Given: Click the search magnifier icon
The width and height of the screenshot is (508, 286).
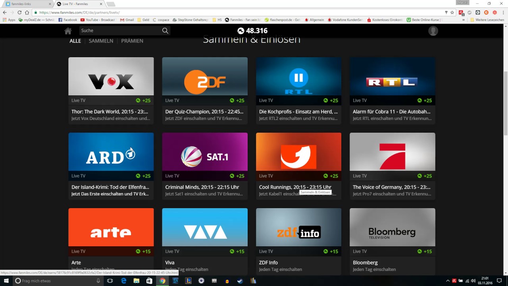Looking at the screenshot, I should coord(165,31).
